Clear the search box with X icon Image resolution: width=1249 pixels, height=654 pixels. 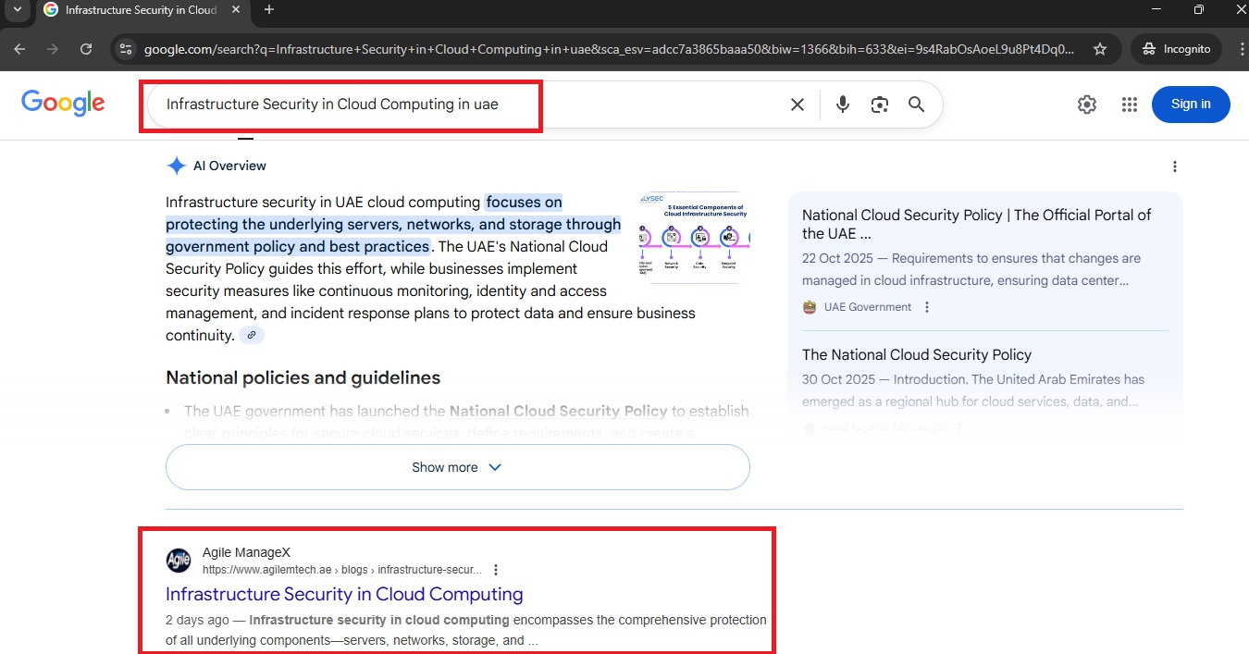[797, 105]
